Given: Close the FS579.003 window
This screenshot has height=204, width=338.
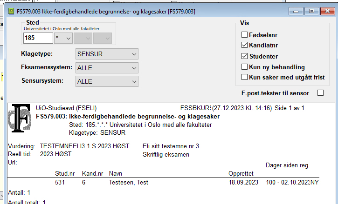Looking at the screenshot, I should point(327,11).
